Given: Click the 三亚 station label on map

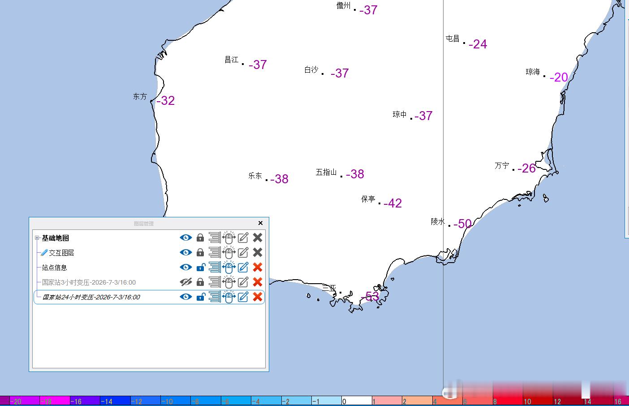Looking at the screenshot, I should tap(329, 288).
